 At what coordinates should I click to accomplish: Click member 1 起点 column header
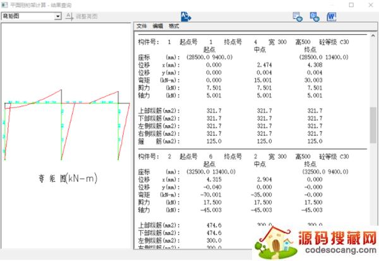click(209, 49)
